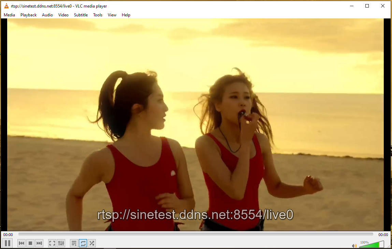Close the VLC media player window
Image resolution: width=392 pixels, height=249 pixels.
[382, 6]
